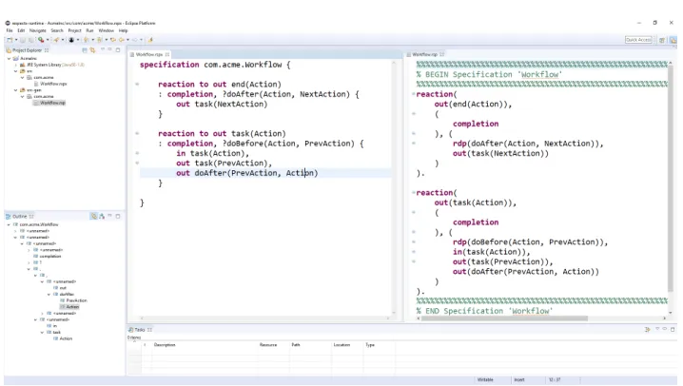Click horizontal scrollbar of right editor
Viewport: 683px width, 386px height.
click(x=504, y=318)
